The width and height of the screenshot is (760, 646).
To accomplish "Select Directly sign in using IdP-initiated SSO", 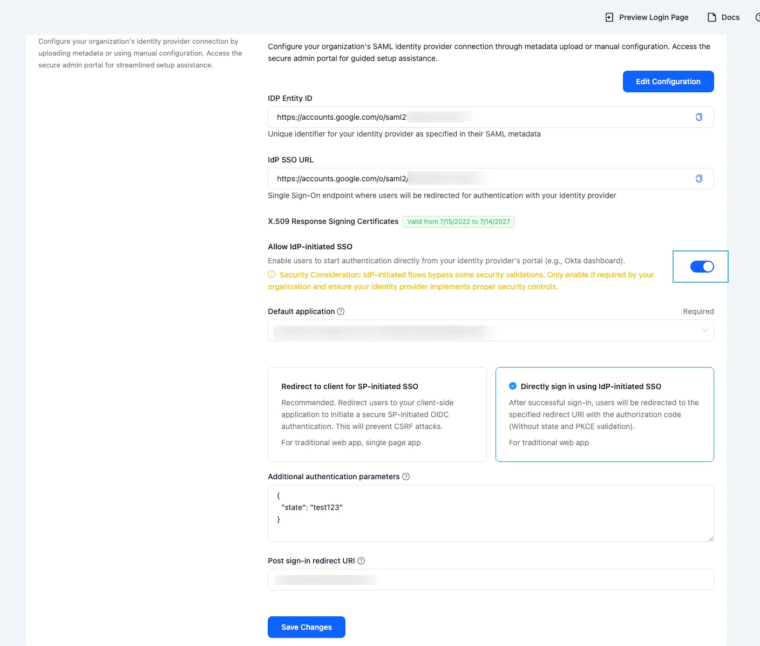I will click(604, 414).
